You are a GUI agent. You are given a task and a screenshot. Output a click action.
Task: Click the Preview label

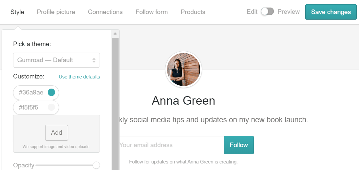pos(289,12)
